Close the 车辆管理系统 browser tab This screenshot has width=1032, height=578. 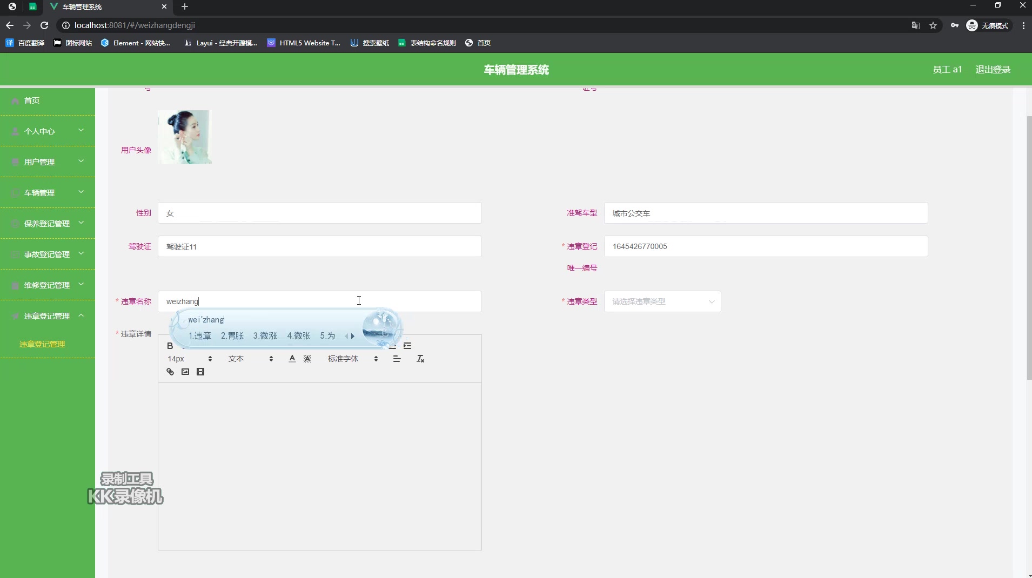(x=164, y=6)
